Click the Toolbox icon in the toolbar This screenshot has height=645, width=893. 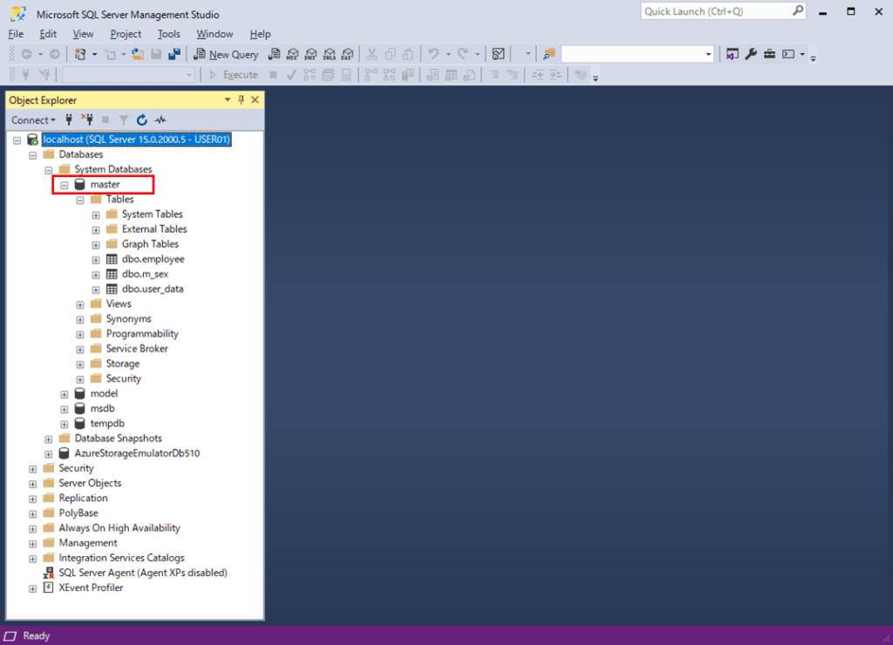[x=769, y=54]
